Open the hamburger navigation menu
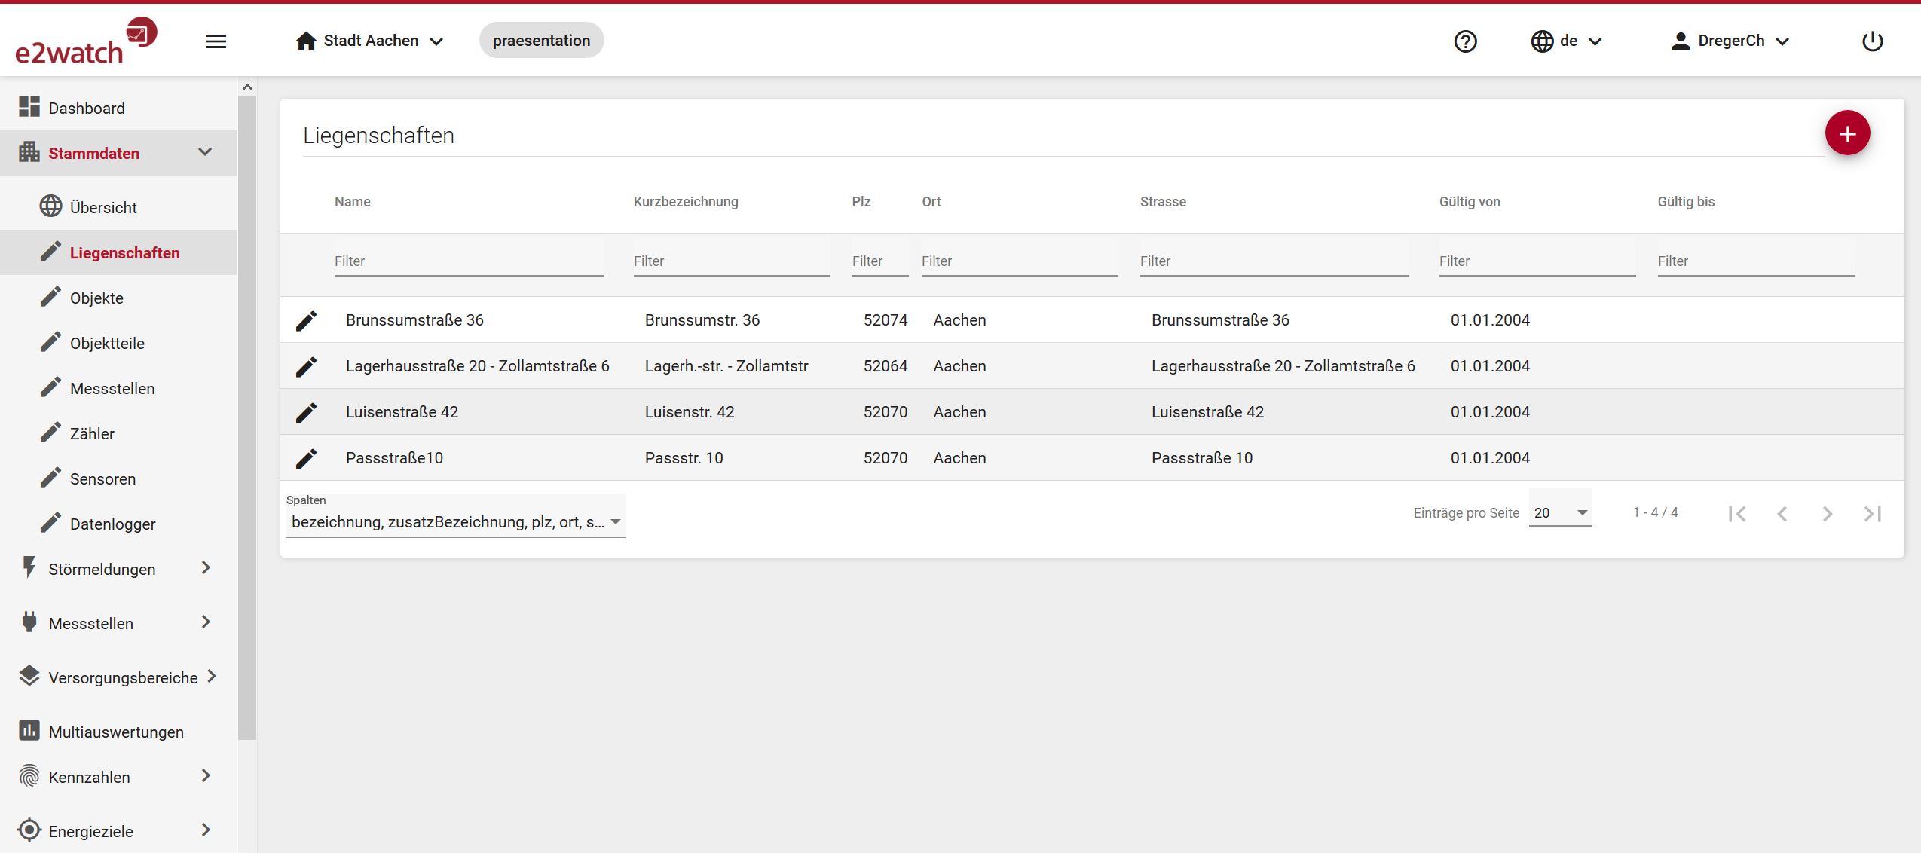The width and height of the screenshot is (1921, 853). 216,40
